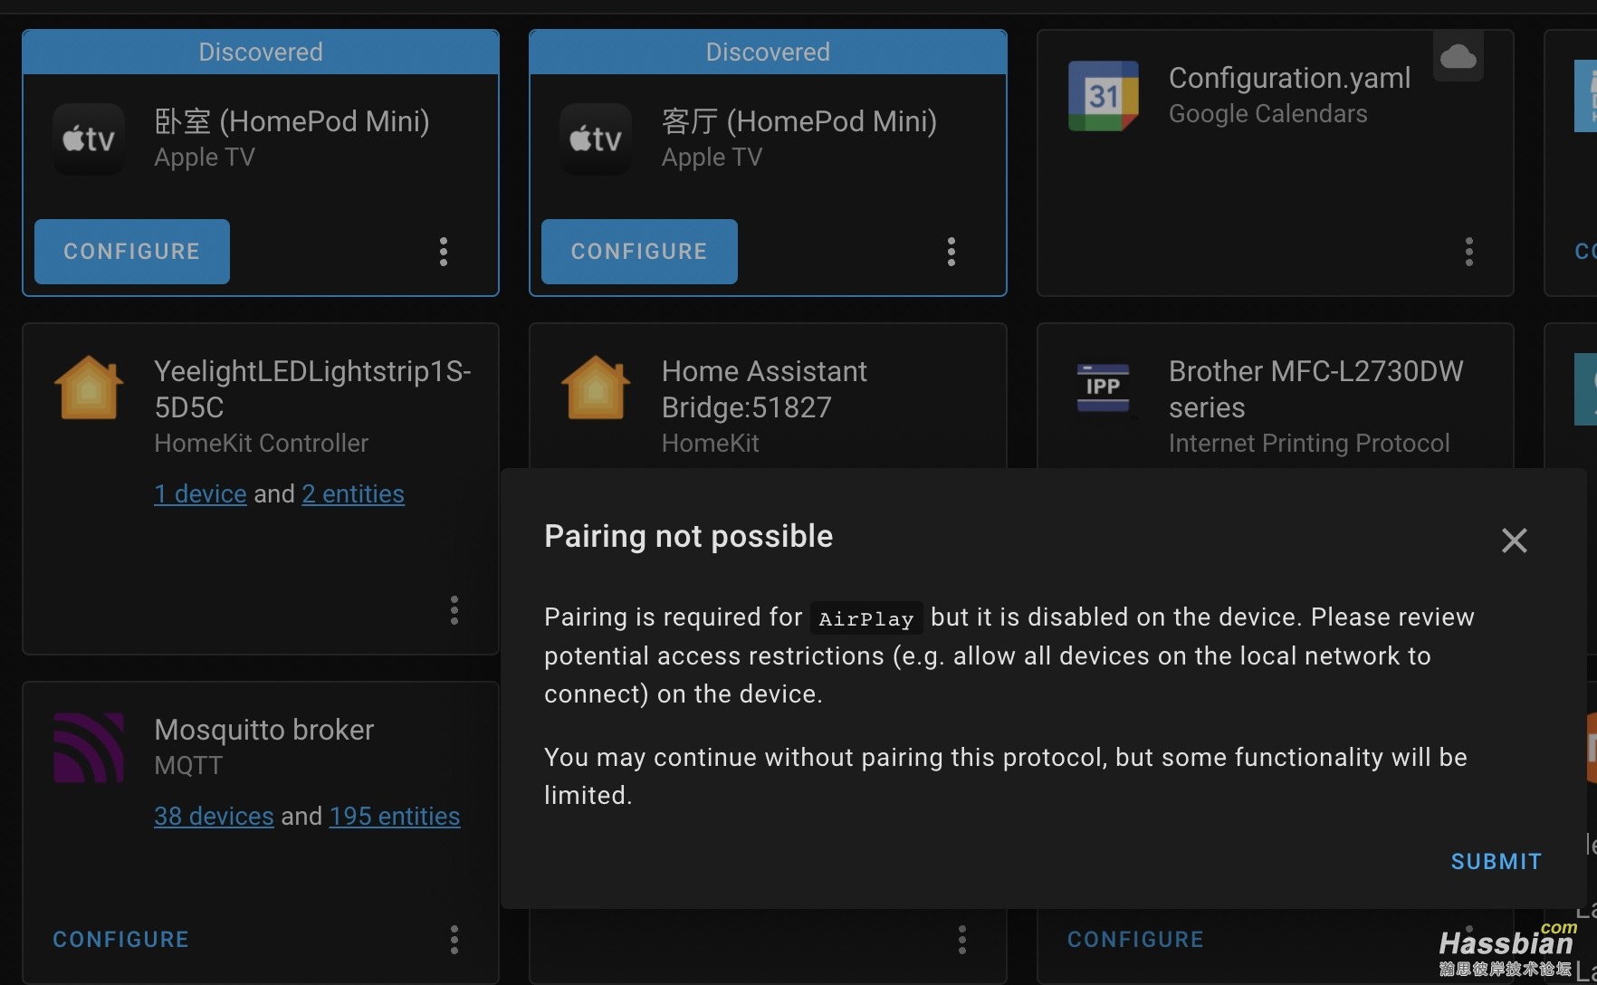The width and height of the screenshot is (1597, 985).
Task: Click SUBMIT in the pairing dialog
Action: point(1497,862)
